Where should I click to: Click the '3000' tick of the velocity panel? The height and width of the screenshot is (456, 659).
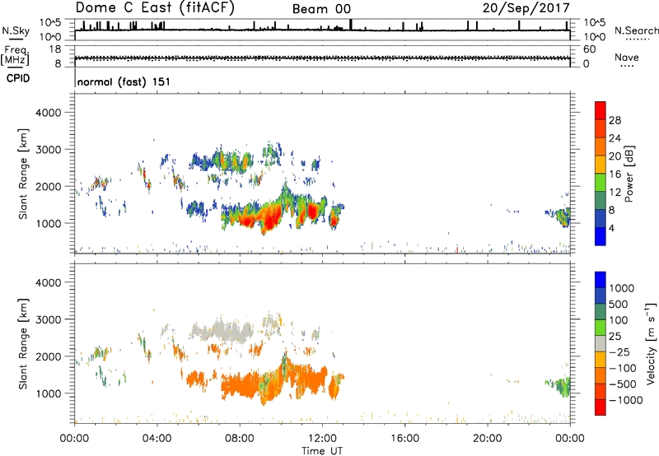tap(48, 319)
